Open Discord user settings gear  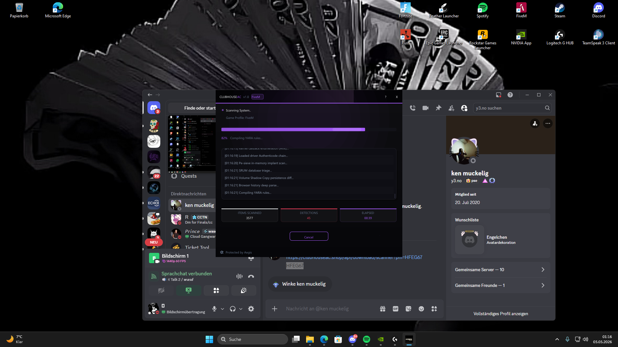251,309
